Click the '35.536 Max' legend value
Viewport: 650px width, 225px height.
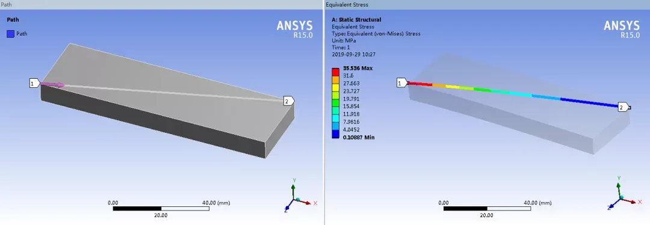point(358,69)
